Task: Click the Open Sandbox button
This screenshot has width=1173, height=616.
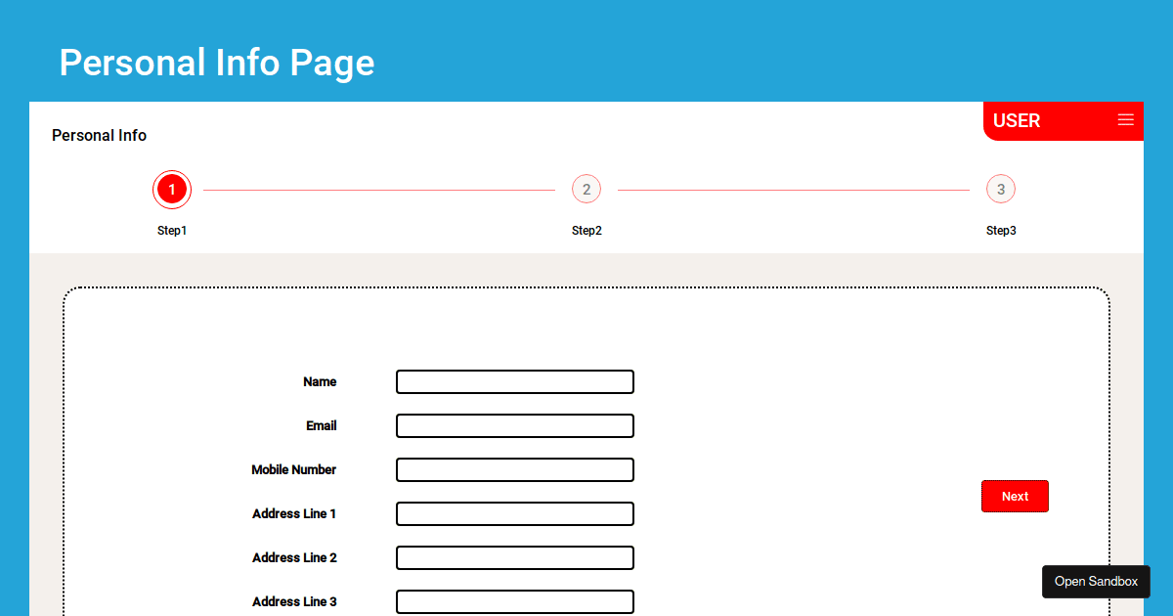Action: pyautogui.click(x=1096, y=582)
